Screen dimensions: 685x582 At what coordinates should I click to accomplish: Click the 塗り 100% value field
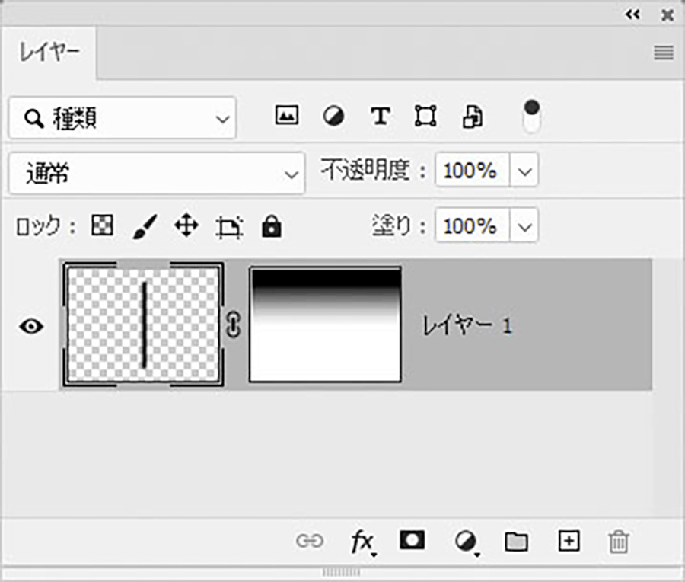click(x=472, y=225)
